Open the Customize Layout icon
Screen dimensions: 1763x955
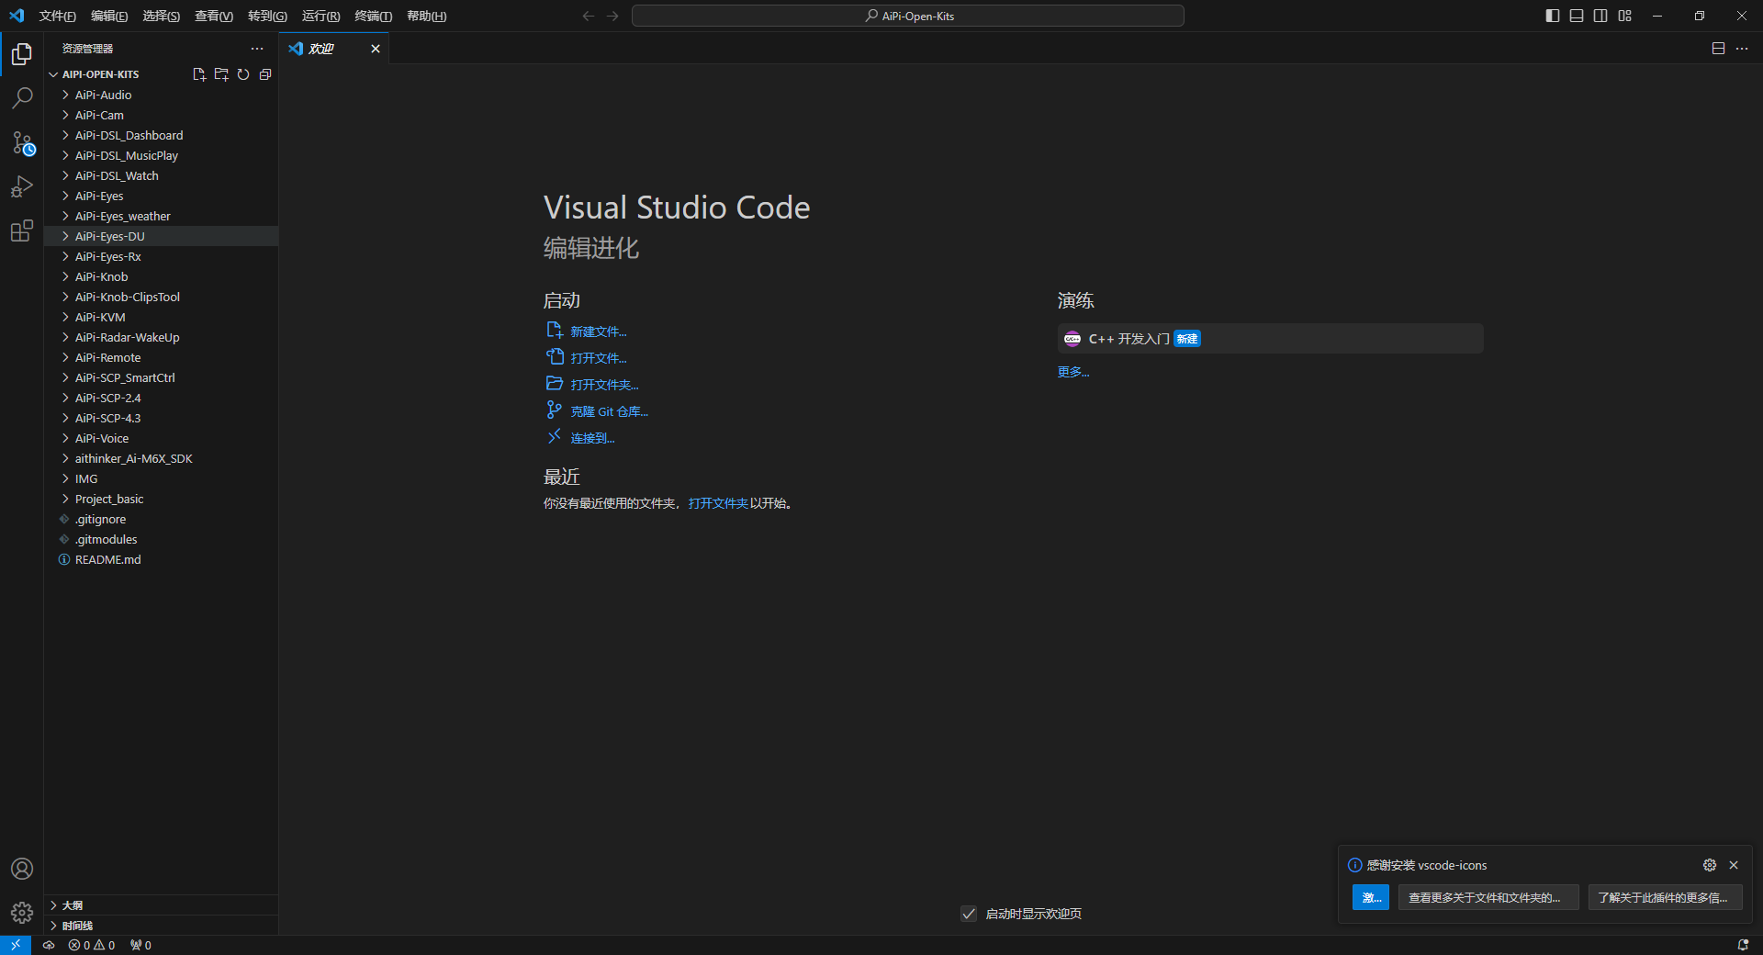coord(1625,16)
